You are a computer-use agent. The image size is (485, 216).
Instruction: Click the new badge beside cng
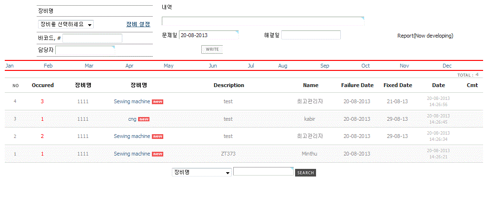[x=144, y=119]
